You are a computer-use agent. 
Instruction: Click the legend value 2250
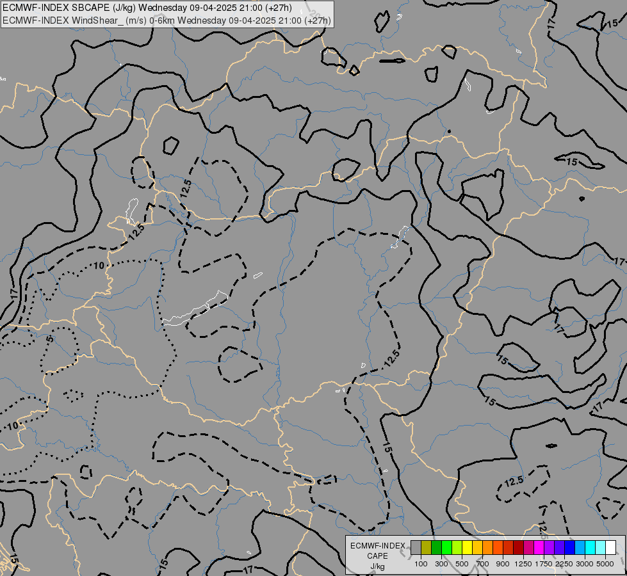(564, 564)
